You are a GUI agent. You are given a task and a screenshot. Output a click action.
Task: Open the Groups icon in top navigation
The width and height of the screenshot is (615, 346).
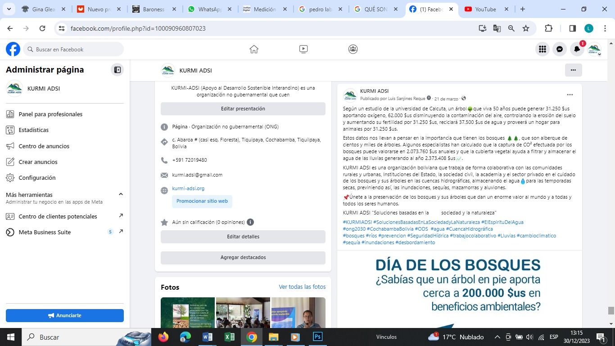tap(353, 49)
